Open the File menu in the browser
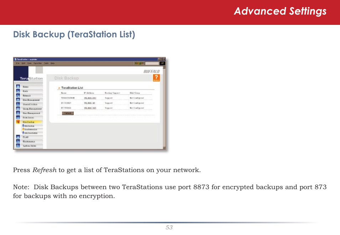 (x=18, y=63)
